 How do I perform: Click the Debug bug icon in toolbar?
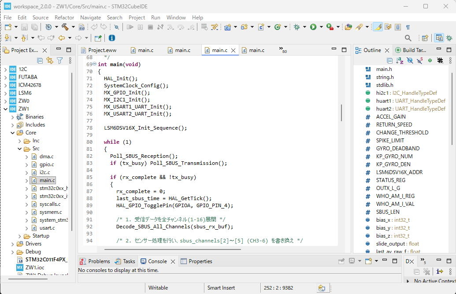tap(297, 27)
